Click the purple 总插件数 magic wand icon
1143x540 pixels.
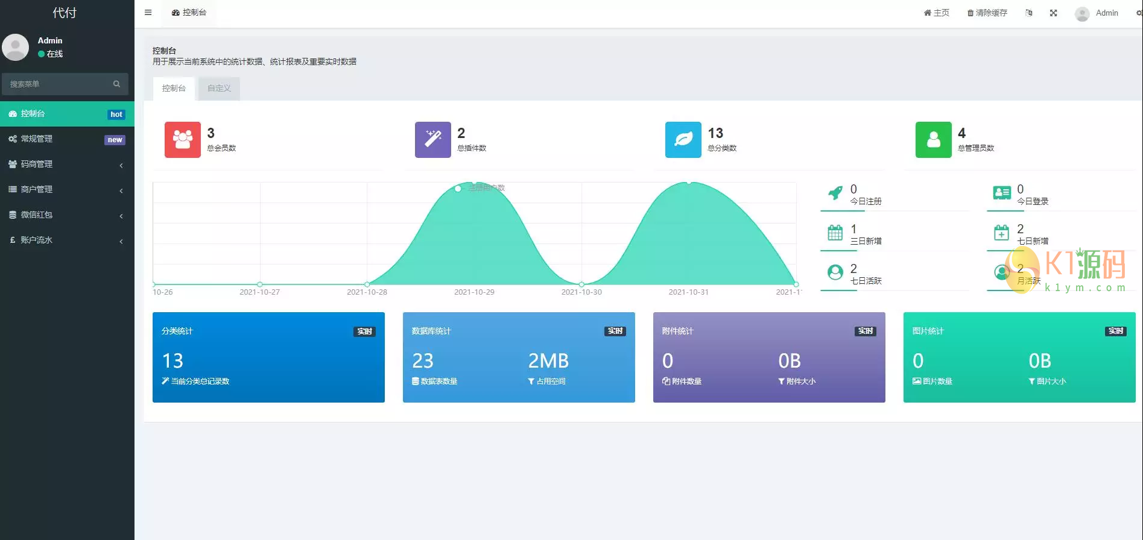[x=433, y=140]
